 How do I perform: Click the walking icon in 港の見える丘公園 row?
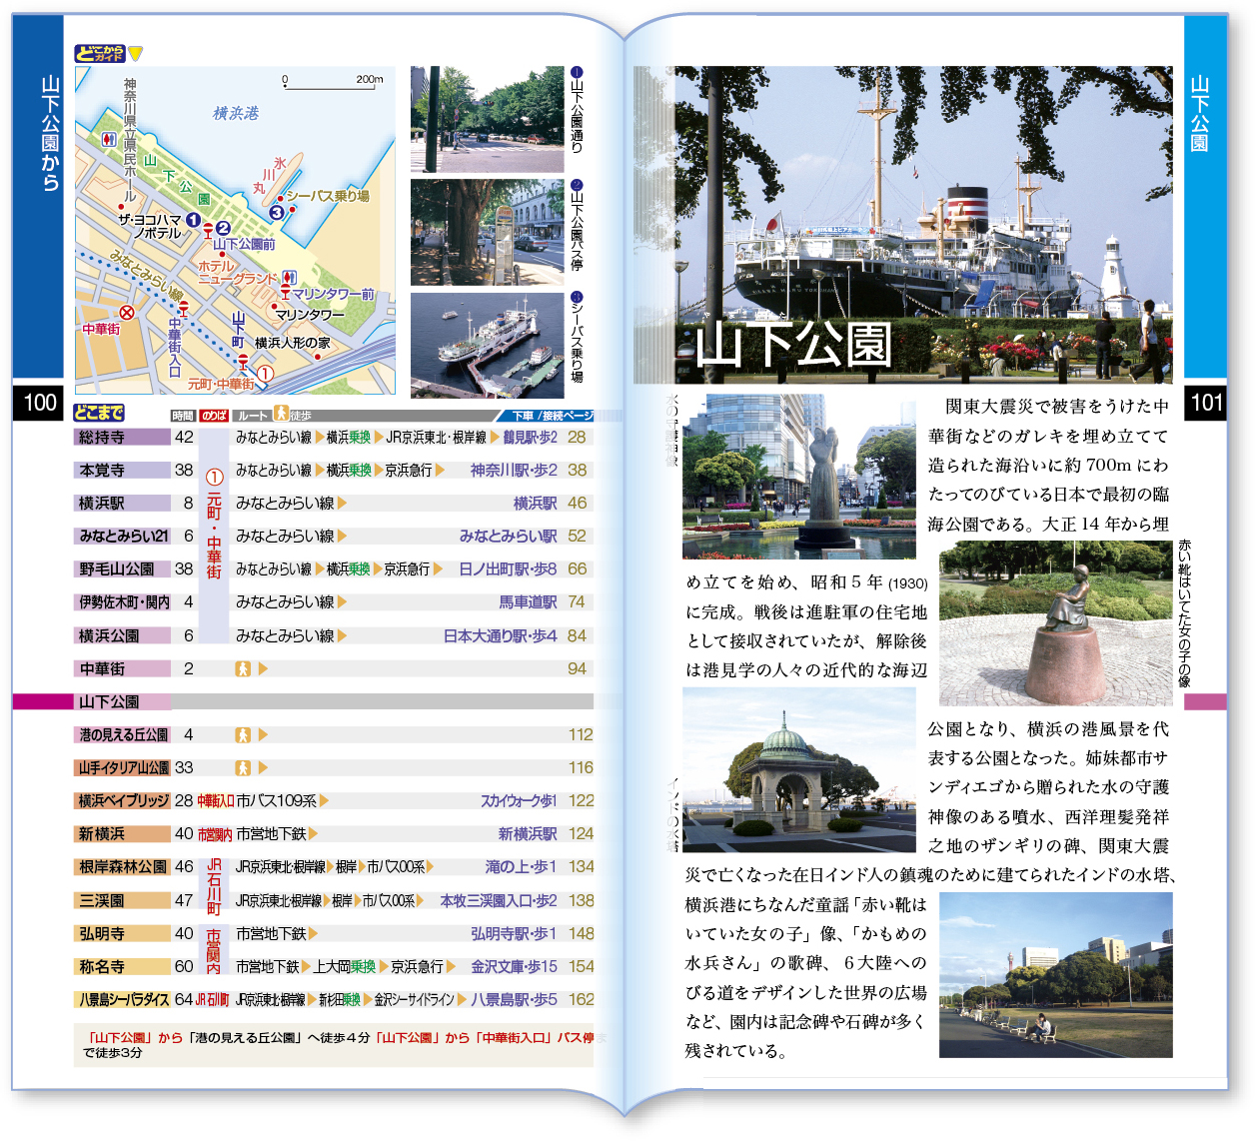pos(243,734)
